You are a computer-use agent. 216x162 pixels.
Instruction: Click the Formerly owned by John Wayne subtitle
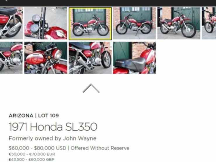point(53,138)
